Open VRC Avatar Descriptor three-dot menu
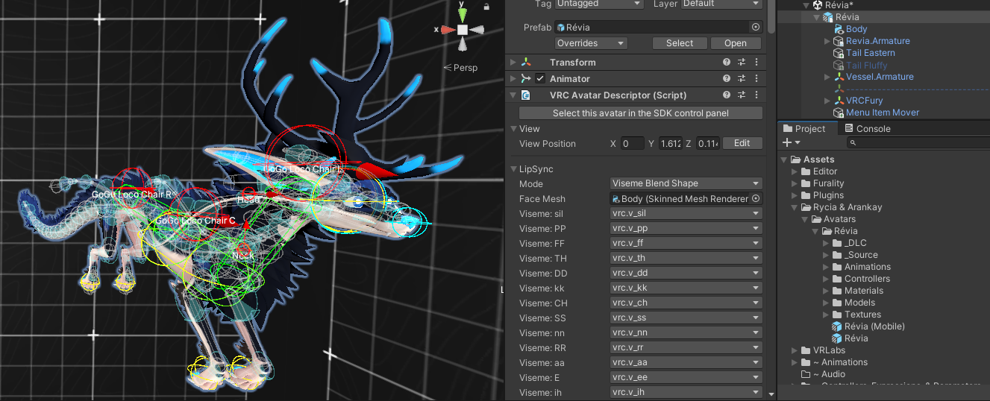 (x=756, y=95)
